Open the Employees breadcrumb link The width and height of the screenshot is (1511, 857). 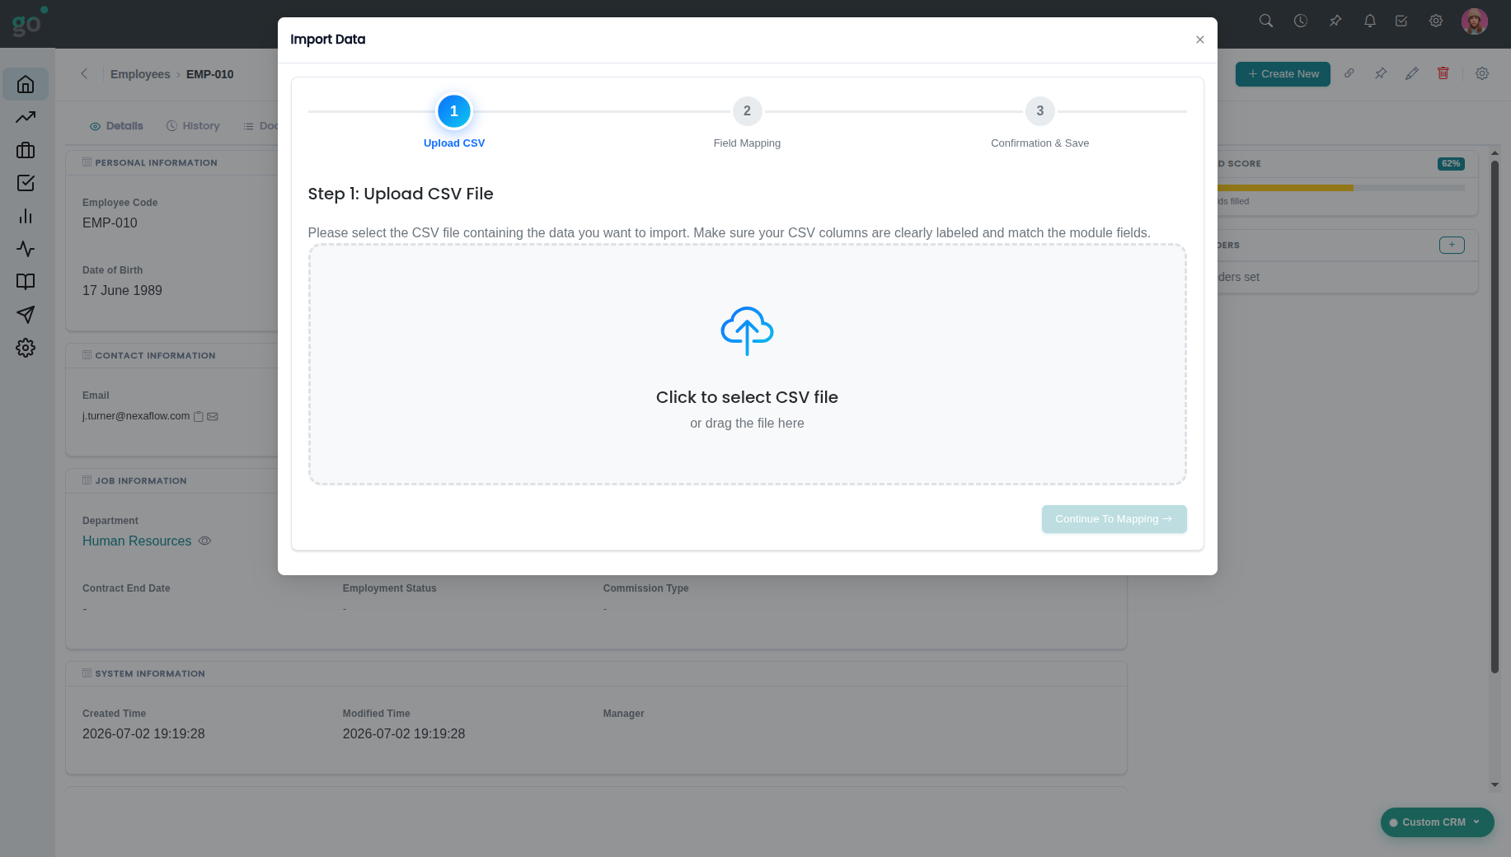140,74
